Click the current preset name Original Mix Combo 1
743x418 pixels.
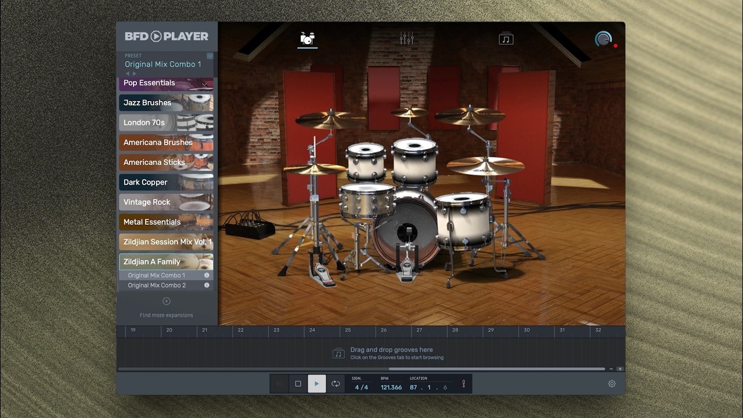[x=163, y=64]
